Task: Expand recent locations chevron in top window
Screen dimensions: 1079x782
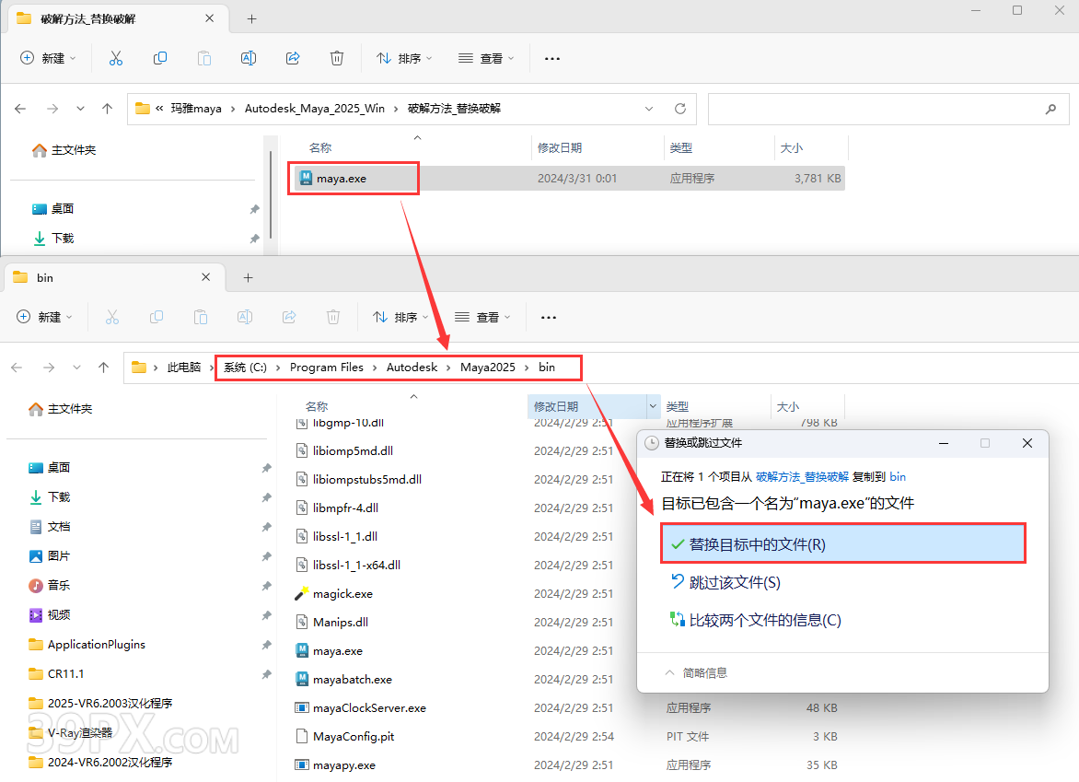Action: coord(80,109)
